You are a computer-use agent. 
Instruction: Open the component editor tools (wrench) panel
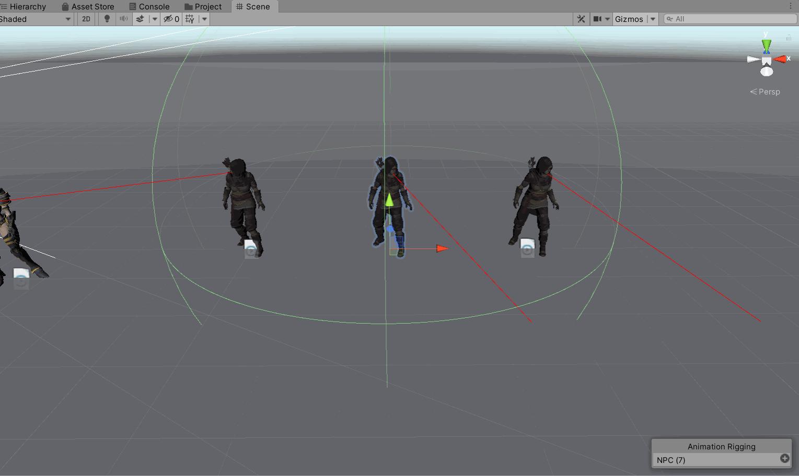(x=581, y=19)
